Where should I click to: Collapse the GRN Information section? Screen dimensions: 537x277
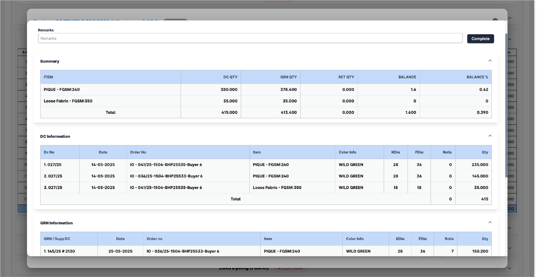coord(490,223)
